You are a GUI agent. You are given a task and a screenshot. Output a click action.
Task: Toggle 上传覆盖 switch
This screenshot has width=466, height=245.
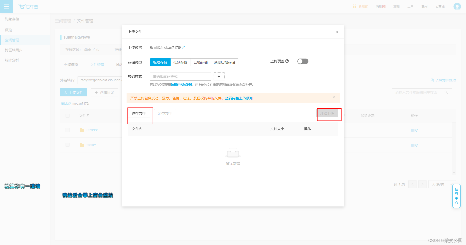pyautogui.click(x=303, y=61)
